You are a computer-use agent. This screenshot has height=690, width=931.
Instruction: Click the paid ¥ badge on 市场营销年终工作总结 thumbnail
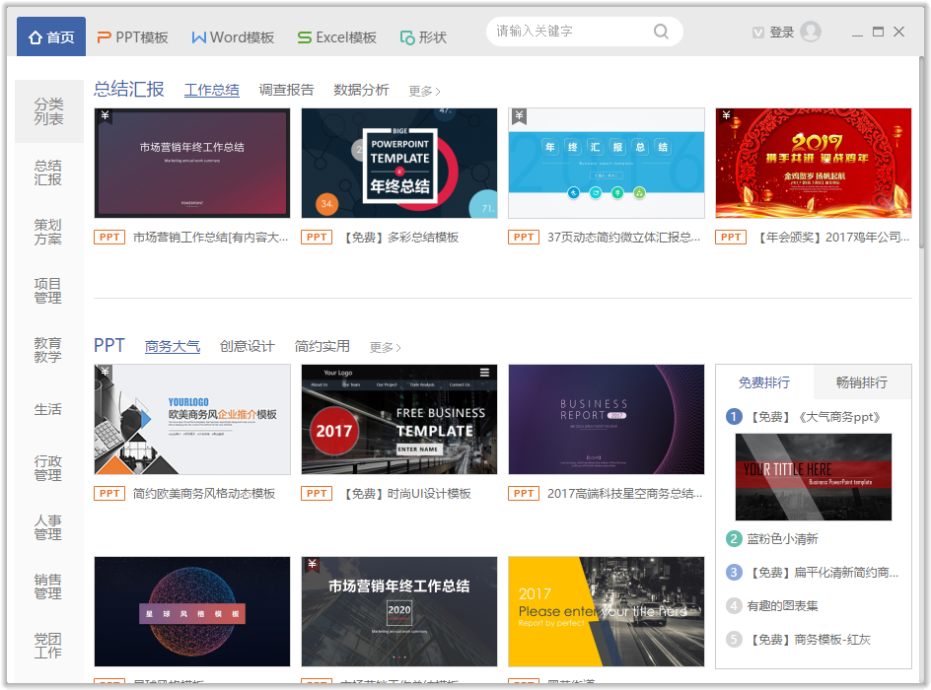pyautogui.click(x=105, y=115)
